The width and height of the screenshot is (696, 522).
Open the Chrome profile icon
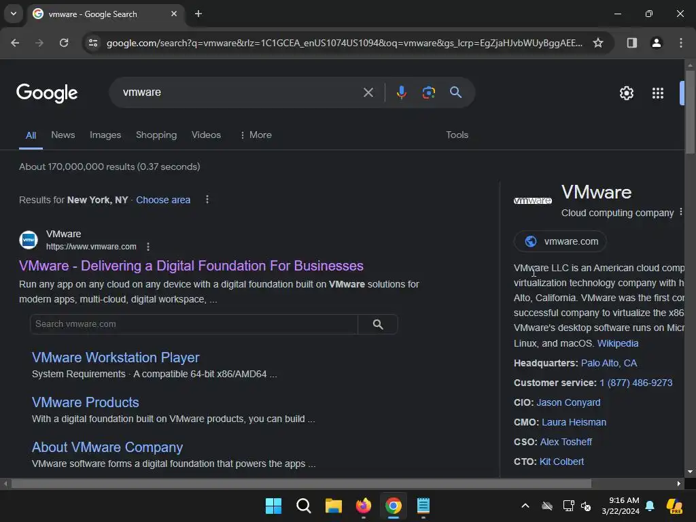click(x=657, y=43)
